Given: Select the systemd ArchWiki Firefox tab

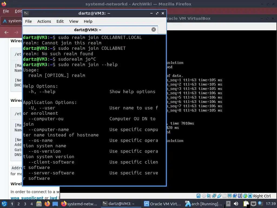Looking at the screenshot, I should click(x=12, y=21).
